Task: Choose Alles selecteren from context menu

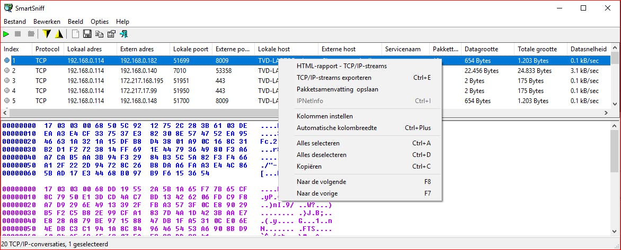Action: (318, 143)
